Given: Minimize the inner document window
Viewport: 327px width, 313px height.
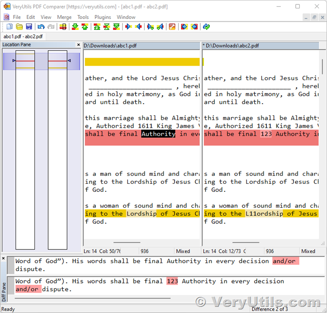Looking at the screenshot, I should 306,17.
